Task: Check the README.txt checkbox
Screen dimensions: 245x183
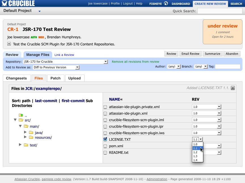Action: (105, 152)
